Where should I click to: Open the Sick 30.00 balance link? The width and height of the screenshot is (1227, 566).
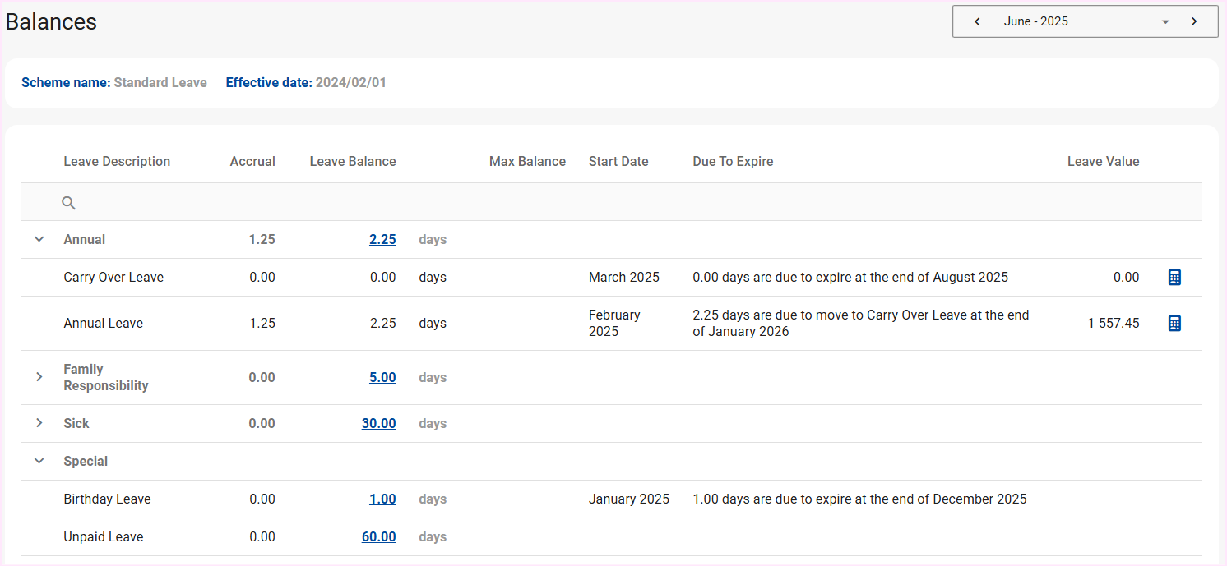click(x=378, y=424)
